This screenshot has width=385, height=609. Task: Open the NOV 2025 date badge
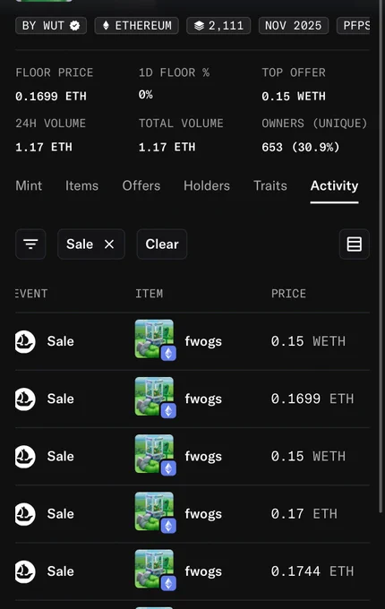coord(294,26)
